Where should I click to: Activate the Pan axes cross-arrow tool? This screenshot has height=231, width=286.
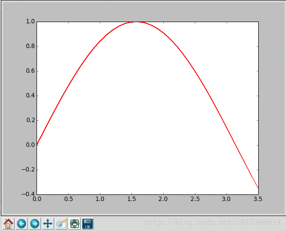[48, 224]
